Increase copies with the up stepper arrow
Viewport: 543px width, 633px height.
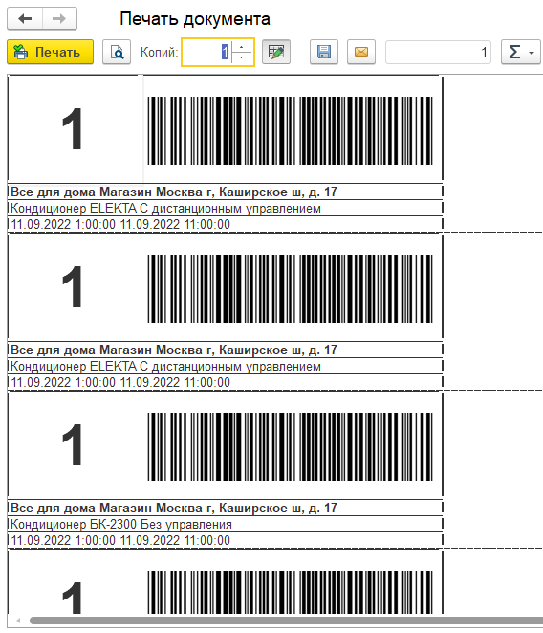pyautogui.click(x=241, y=47)
